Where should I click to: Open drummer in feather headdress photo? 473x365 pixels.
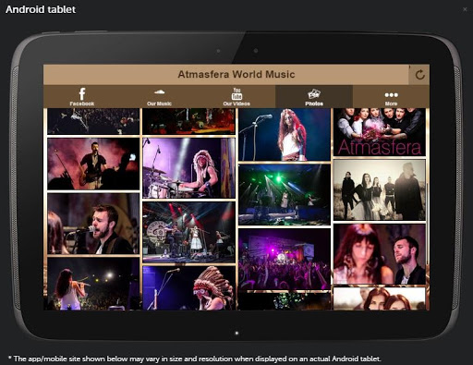(x=188, y=168)
